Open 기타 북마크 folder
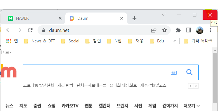 coord(198,41)
